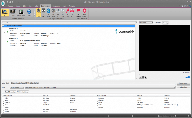
Task: Open the quick access toolbar dropdown arrow
Action: (19, 2)
